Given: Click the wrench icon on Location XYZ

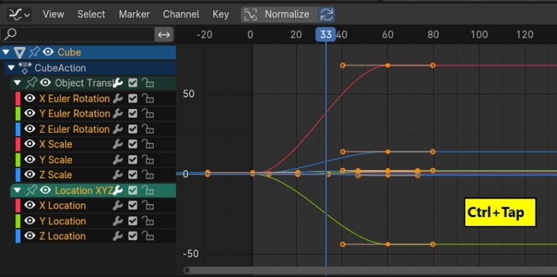Looking at the screenshot, I should tap(117, 190).
